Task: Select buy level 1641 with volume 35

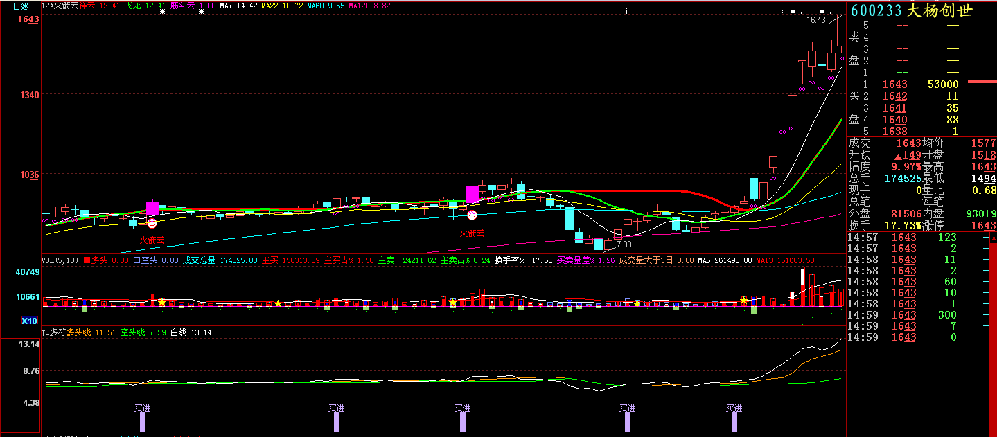Action: pos(922,108)
